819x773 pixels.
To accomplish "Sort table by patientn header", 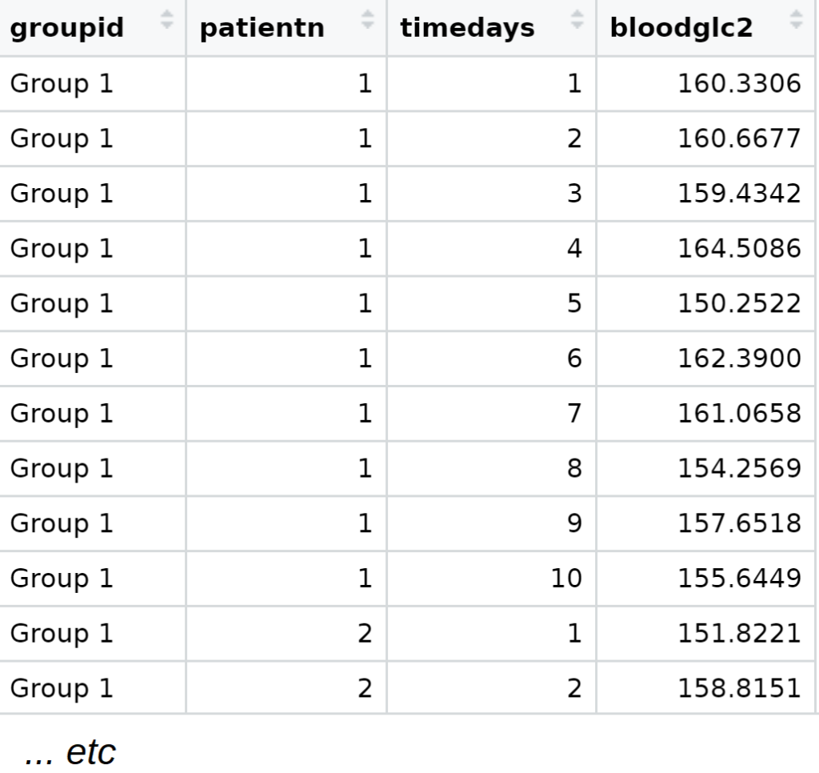I will 262,28.
